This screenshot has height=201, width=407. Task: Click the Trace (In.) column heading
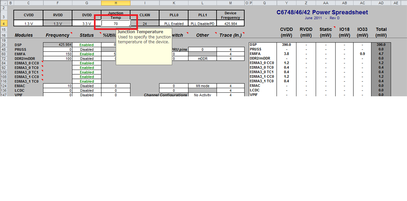[x=231, y=35]
